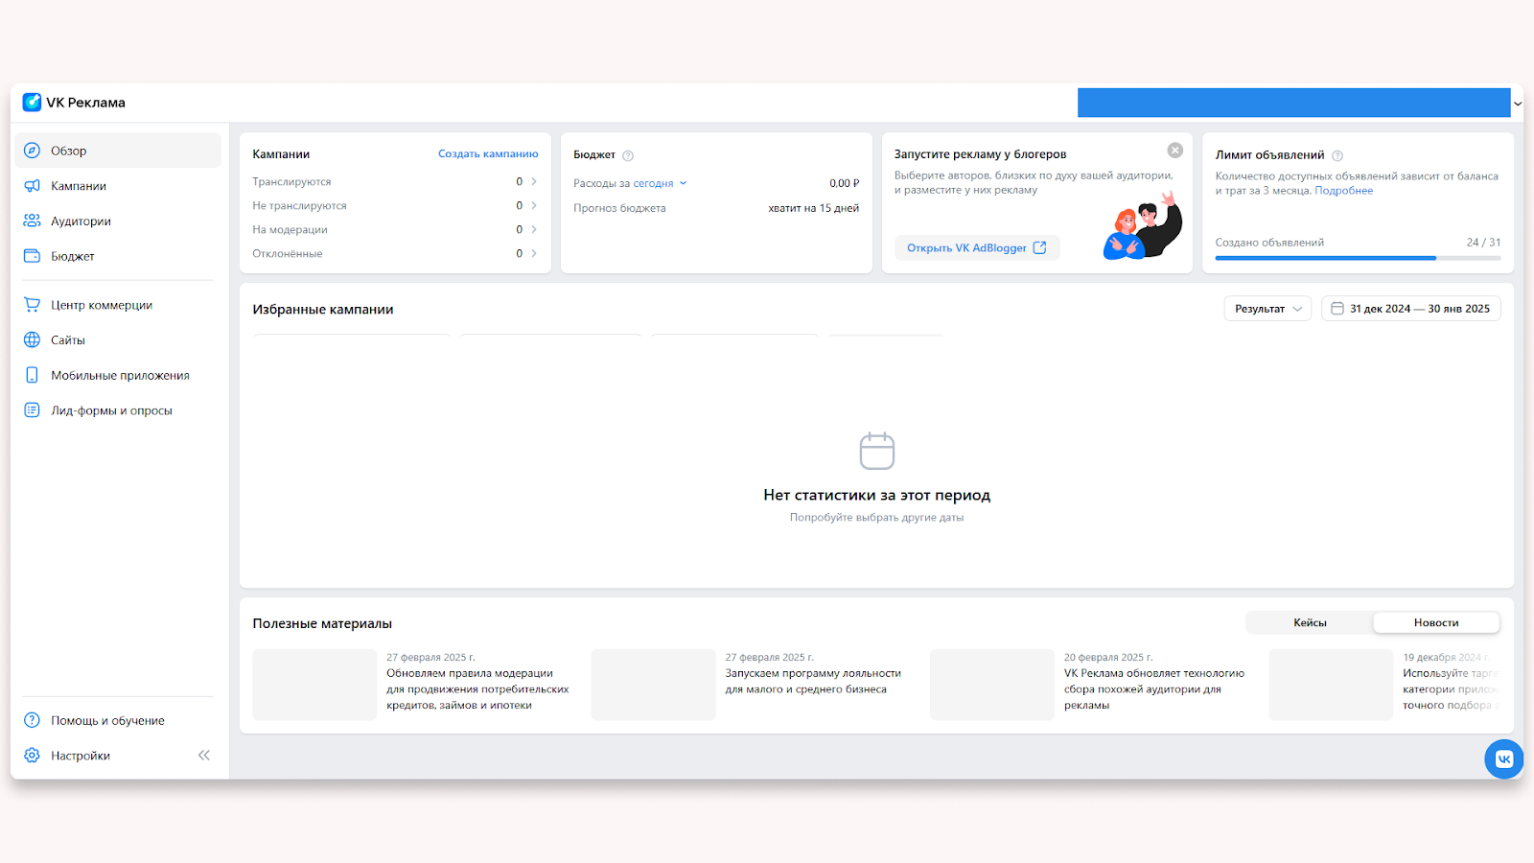Click the VK Реклама logo icon
Screen dimensions: 1534x863
click(32, 103)
